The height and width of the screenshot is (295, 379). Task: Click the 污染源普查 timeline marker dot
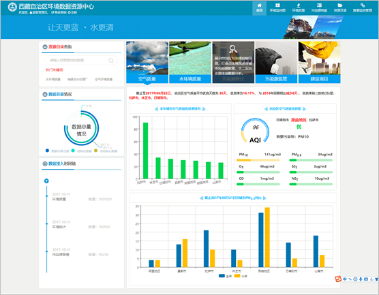coord(46,251)
